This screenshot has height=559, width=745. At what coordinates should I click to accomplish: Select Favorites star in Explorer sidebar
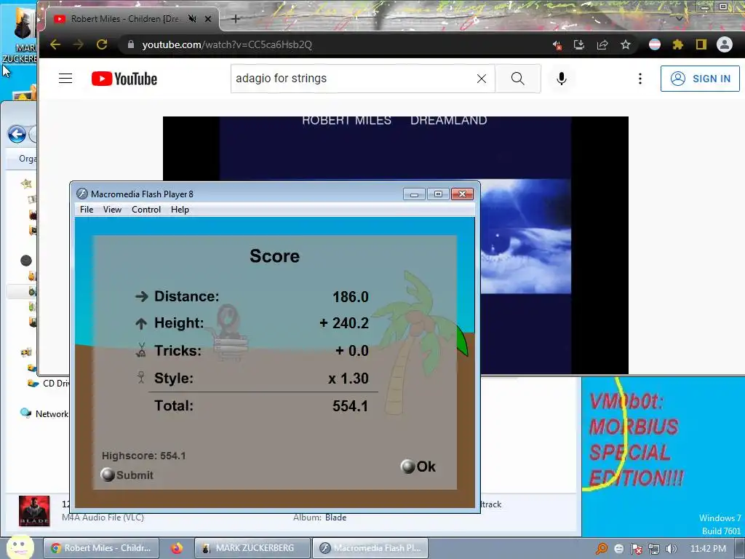[27, 183]
